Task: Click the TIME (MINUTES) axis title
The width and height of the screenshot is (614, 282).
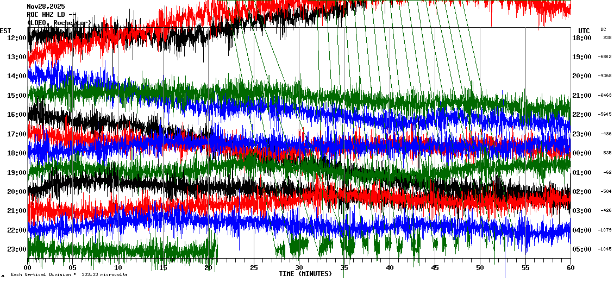Action: [305, 274]
